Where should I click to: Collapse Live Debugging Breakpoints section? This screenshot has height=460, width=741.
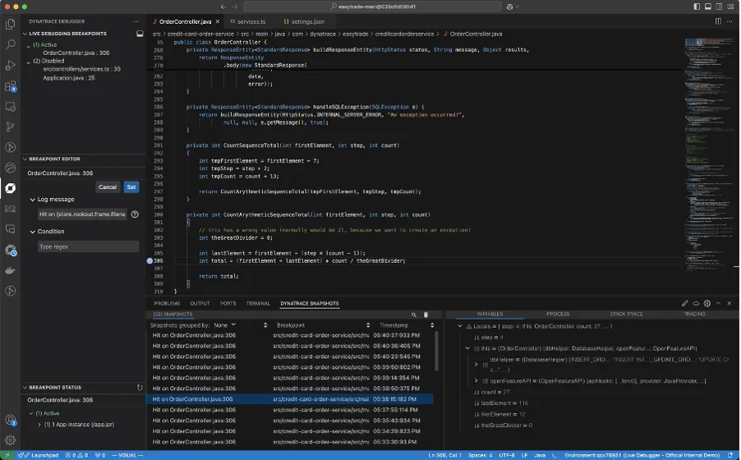pyautogui.click(x=25, y=34)
